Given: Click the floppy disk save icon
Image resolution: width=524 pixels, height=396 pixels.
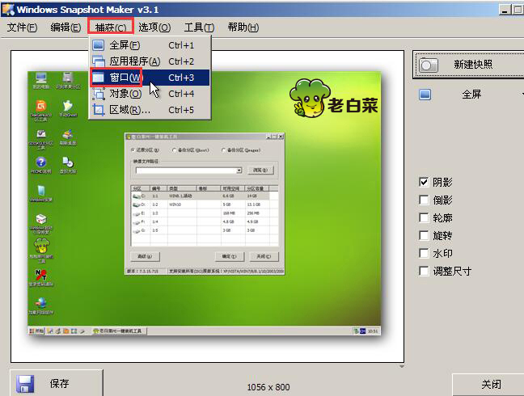Looking at the screenshot, I should [25, 384].
